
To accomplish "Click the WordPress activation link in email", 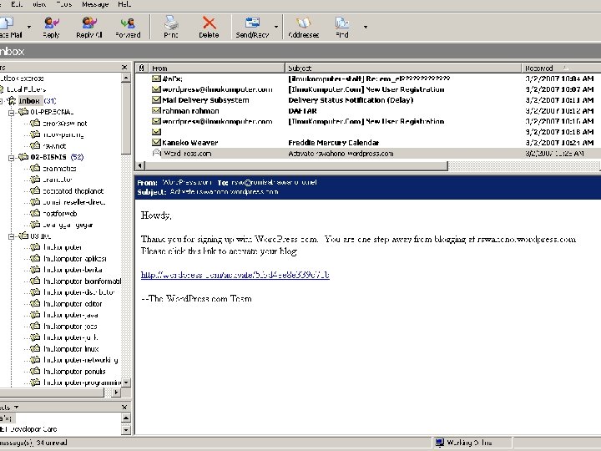I will coord(235,275).
